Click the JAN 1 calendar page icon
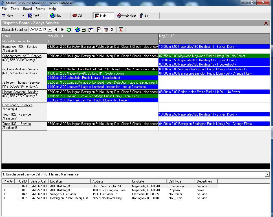This screenshot has height=217, width=273. pos(99,30)
